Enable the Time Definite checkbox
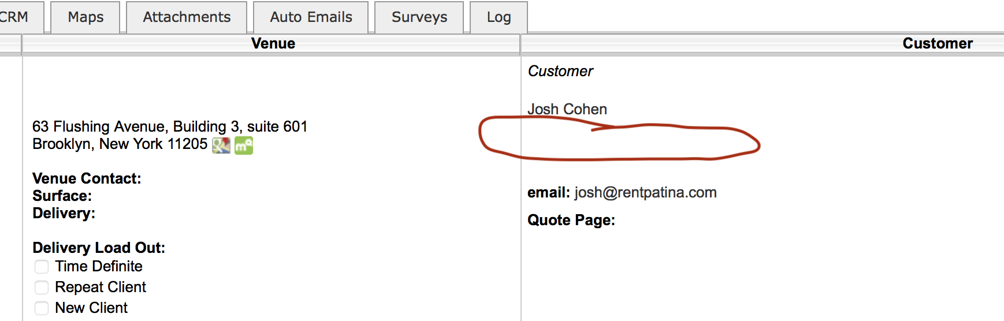The image size is (1004, 321). [x=42, y=267]
